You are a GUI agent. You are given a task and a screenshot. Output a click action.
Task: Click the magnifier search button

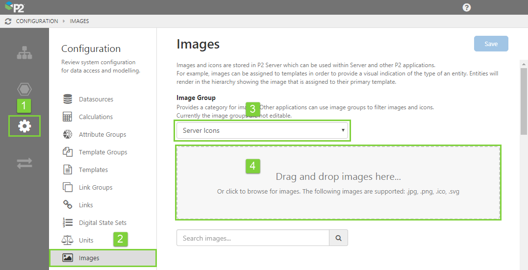[x=338, y=238]
